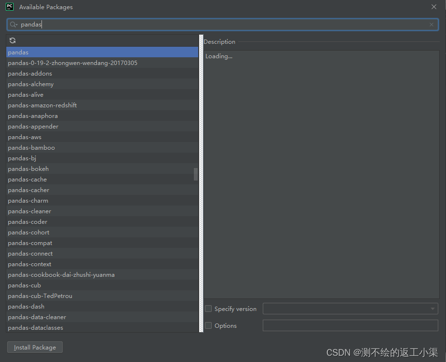Screen dimensions: 446x362
Task: Enable the Specify version checkbox
Action: click(x=208, y=309)
